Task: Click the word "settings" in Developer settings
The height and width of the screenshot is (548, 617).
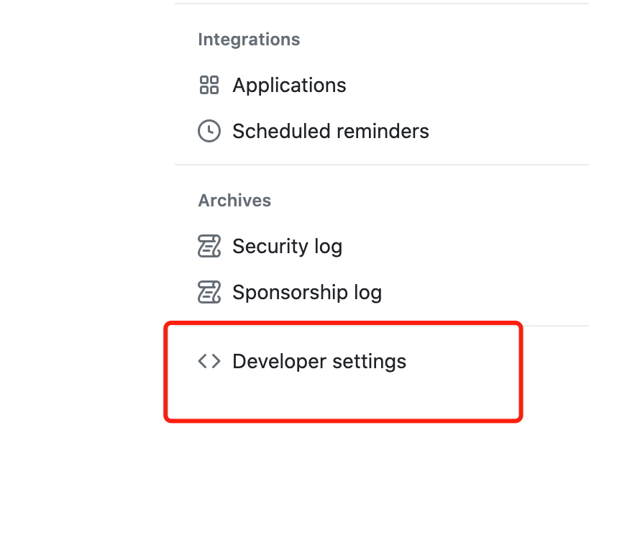Action: (x=369, y=361)
